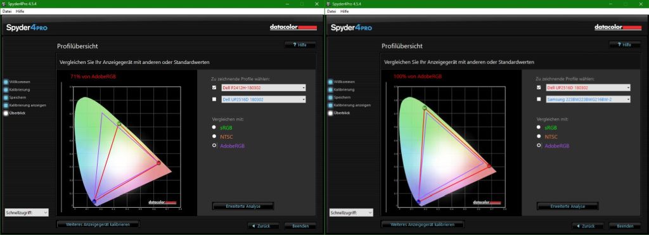Click red primary marker in left gamut chart

(158, 163)
